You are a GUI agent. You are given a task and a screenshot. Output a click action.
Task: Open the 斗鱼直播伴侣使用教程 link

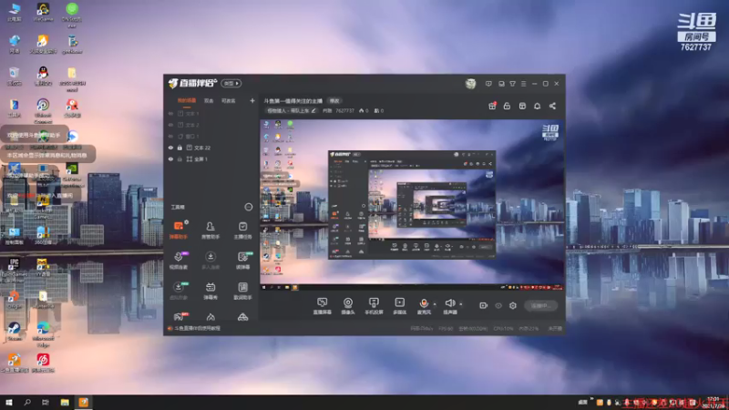click(197, 328)
